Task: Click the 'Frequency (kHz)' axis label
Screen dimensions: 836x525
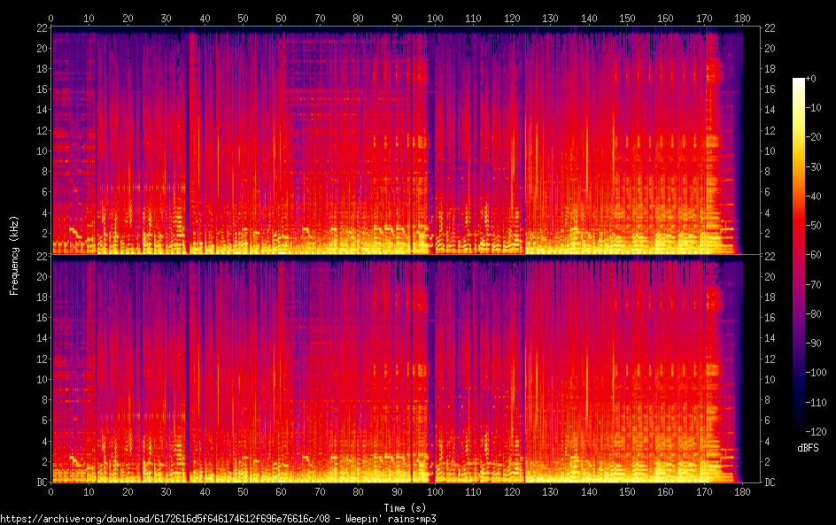Action: 14,255
